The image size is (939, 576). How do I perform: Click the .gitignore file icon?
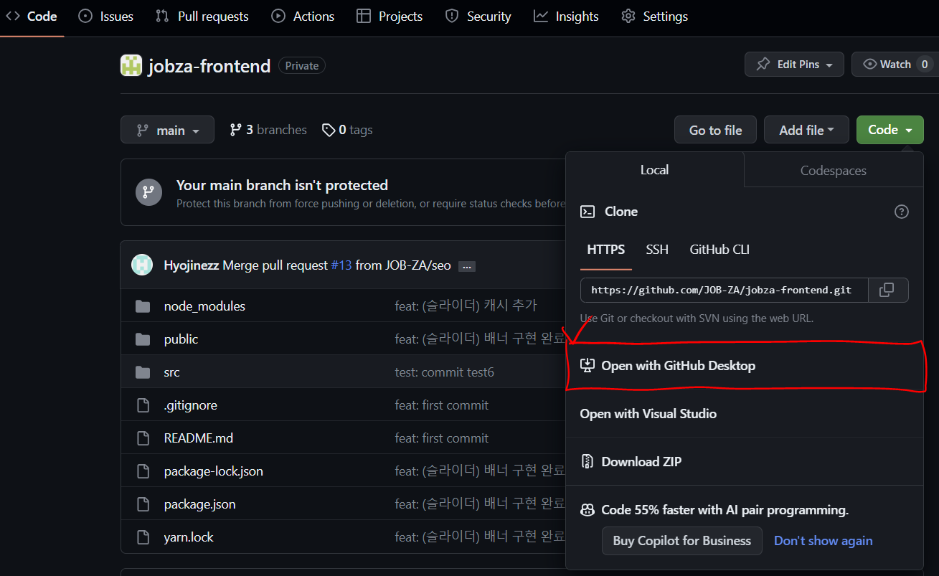pyautogui.click(x=143, y=405)
